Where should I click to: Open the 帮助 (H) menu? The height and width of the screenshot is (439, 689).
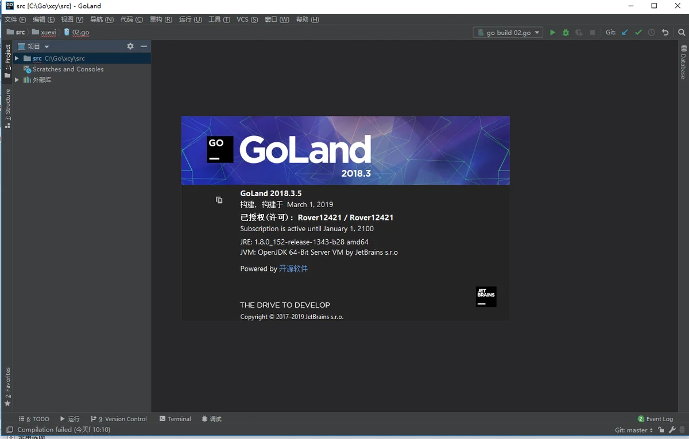307,20
